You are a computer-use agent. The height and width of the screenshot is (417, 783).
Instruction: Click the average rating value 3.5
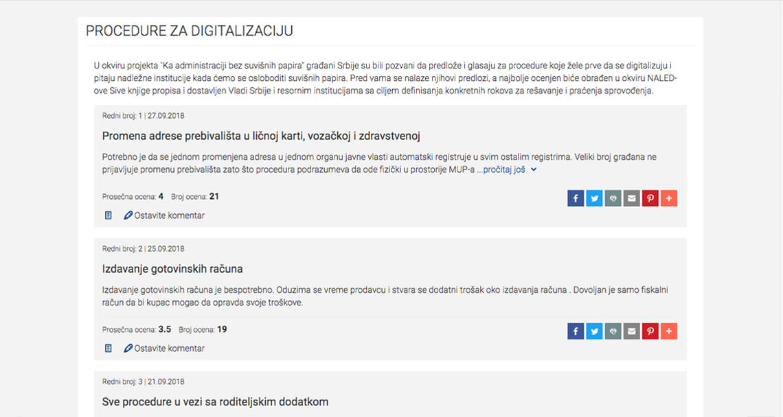tap(165, 329)
